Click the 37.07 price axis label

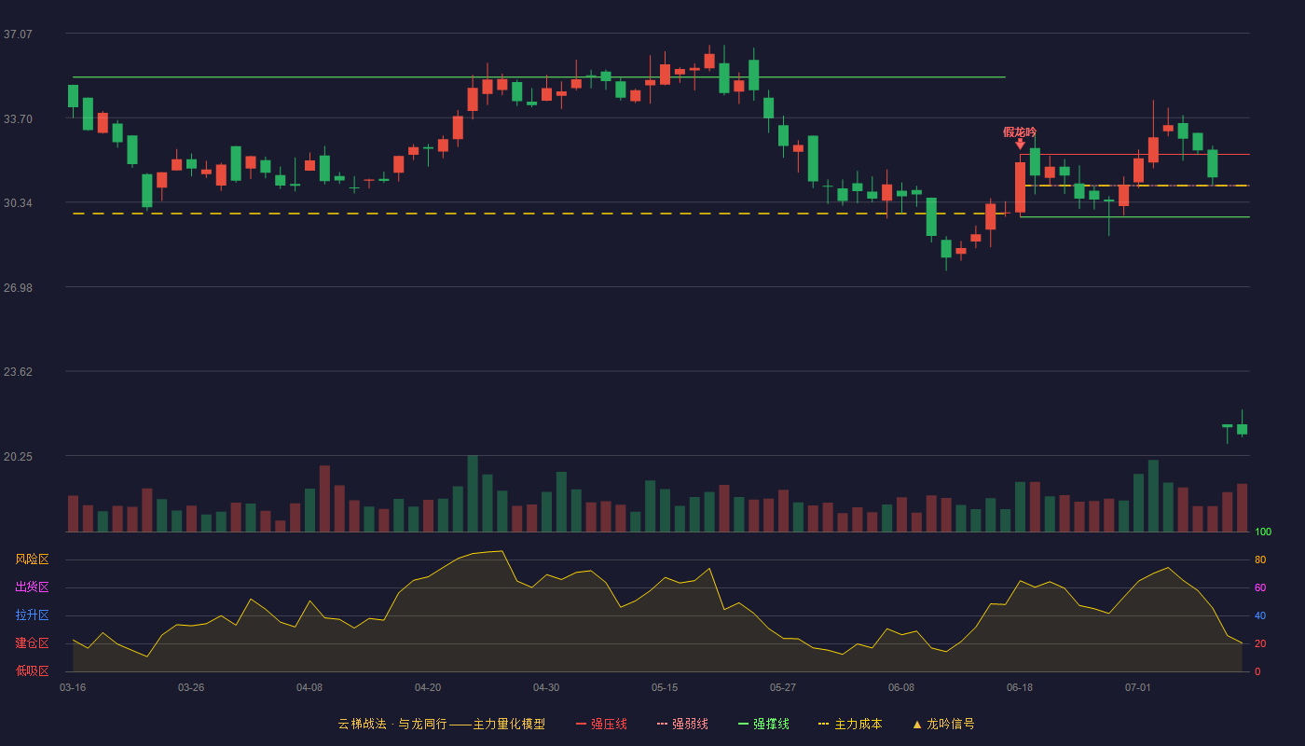tap(18, 35)
